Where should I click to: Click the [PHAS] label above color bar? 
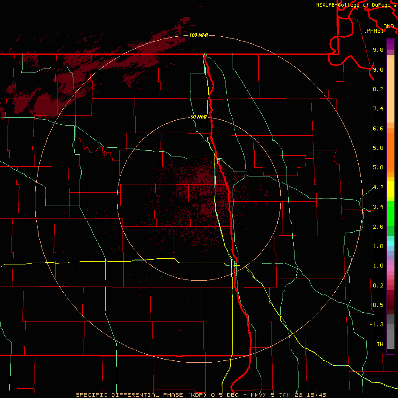click(x=374, y=31)
